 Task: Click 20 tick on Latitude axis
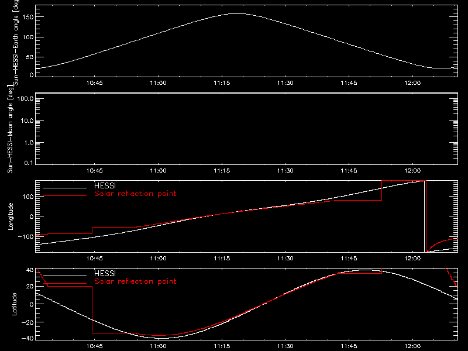30,287
